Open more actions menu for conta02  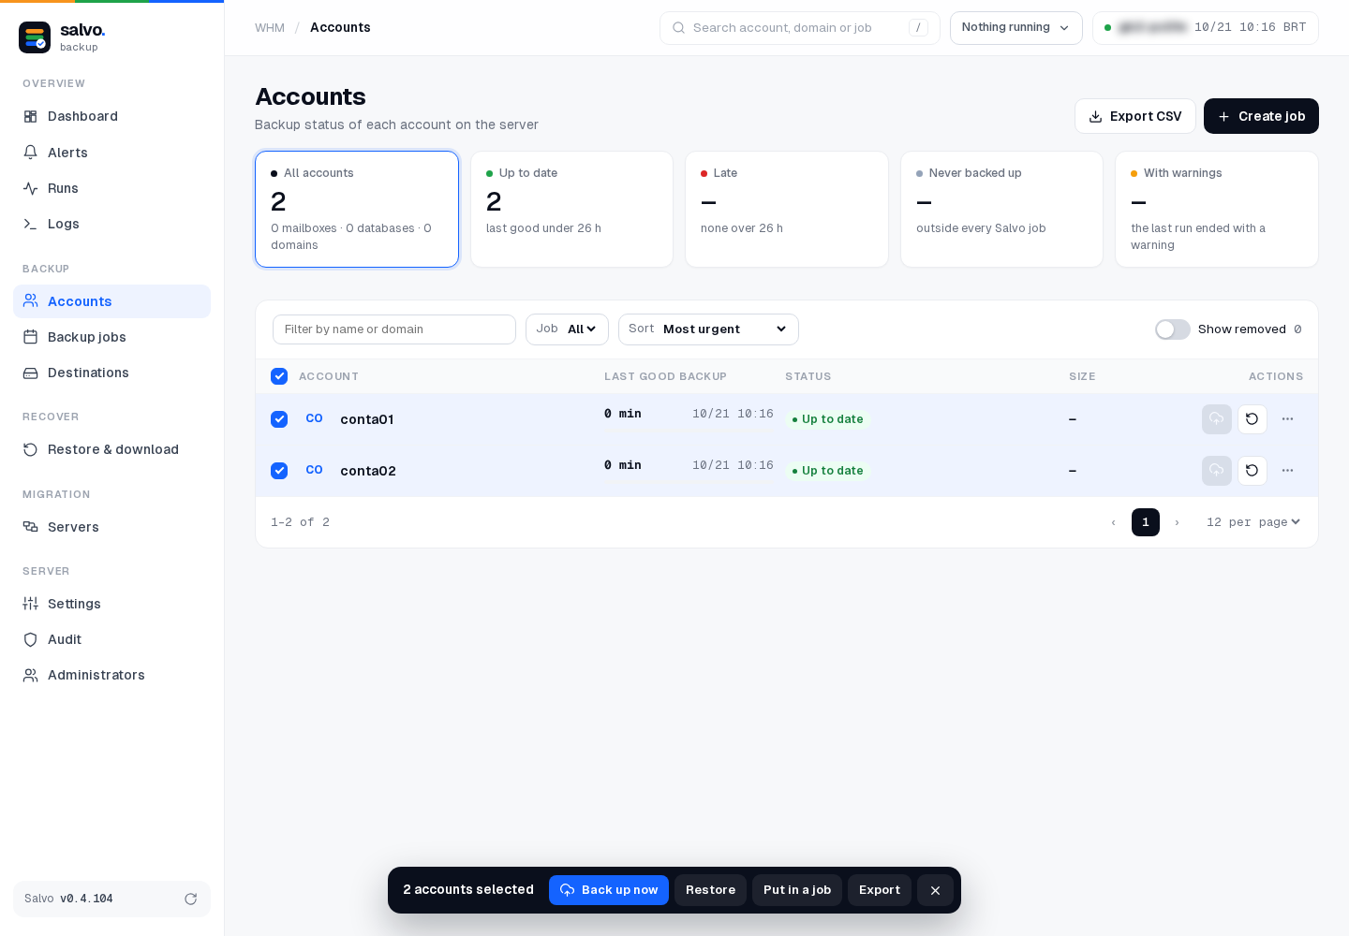pyautogui.click(x=1288, y=471)
